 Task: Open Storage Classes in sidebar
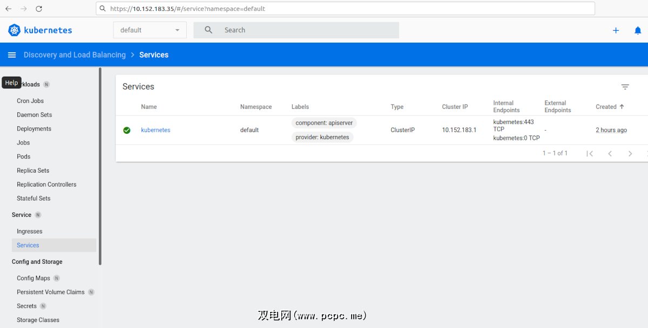pyautogui.click(x=38, y=320)
